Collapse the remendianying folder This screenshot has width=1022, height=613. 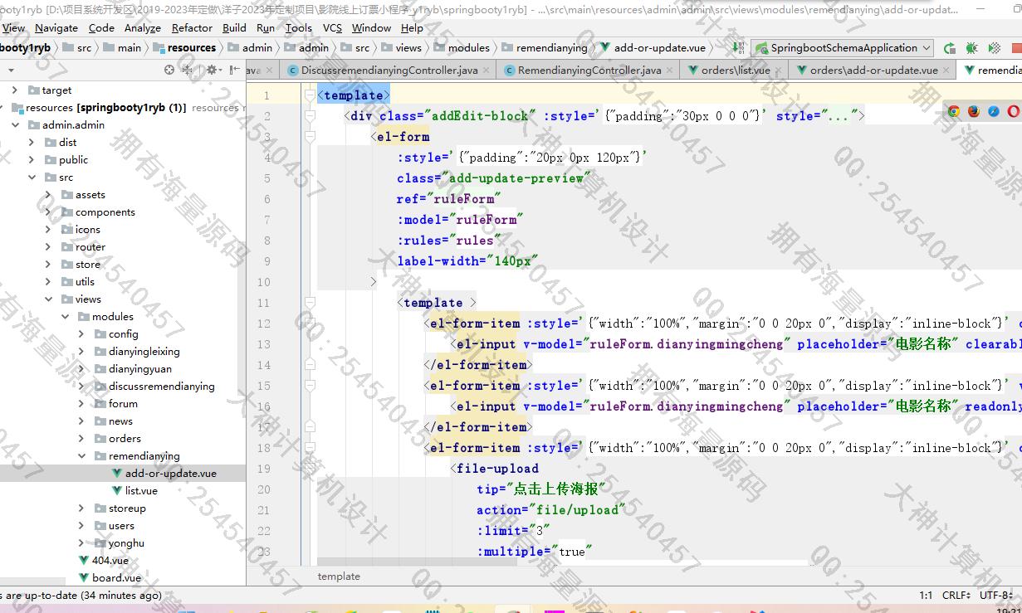pos(81,455)
